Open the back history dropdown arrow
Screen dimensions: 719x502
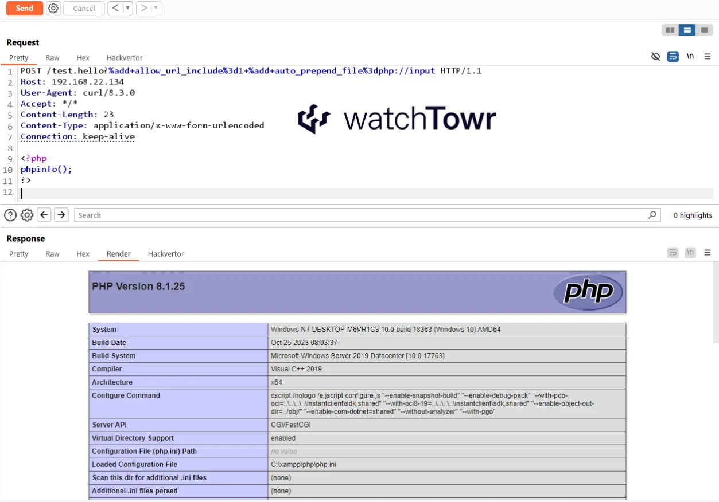click(x=127, y=8)
